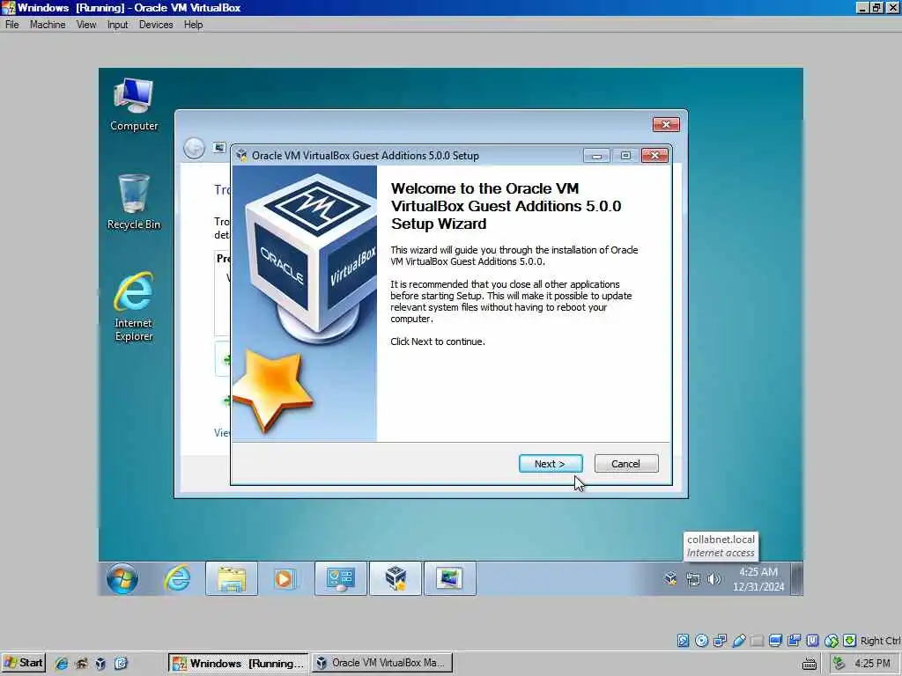The height and width of the screenshot is (676, 902).
Task: Click the fourth host quick launch icon
Action: 121,664
